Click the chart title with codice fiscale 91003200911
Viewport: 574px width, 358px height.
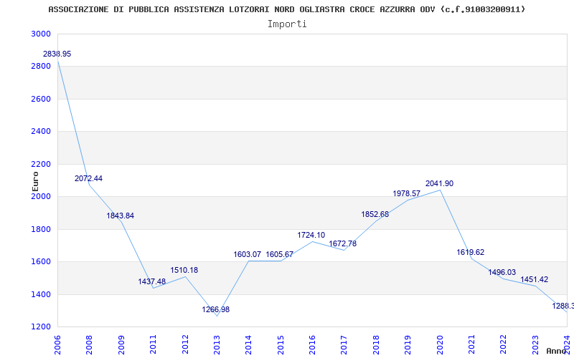point(286,9)
